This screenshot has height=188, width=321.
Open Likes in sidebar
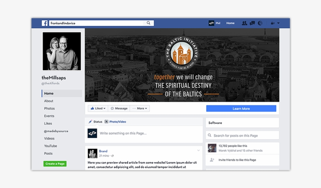point(48,124)
